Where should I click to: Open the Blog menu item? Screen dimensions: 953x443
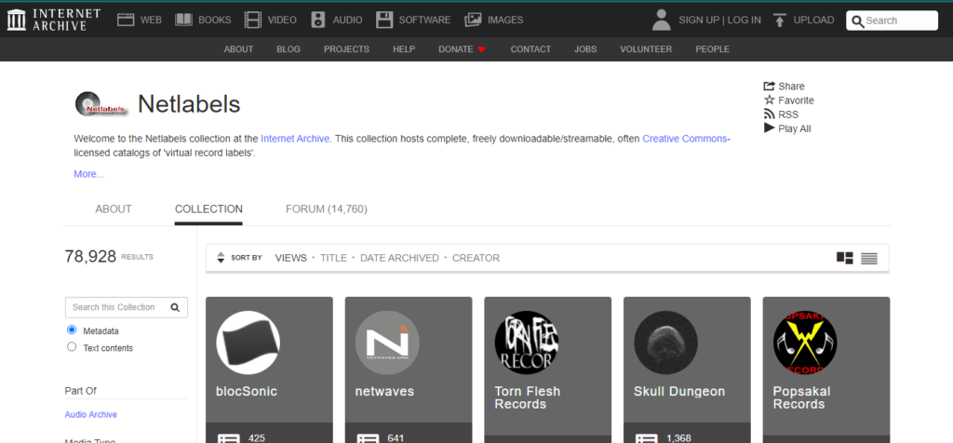[x=289, y=49]
